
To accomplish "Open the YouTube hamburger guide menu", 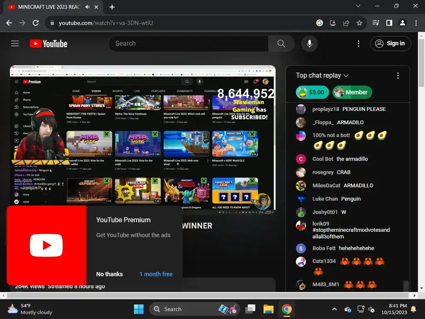I will [15, 43].
